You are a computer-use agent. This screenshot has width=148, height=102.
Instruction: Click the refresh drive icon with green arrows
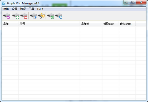point(51,16)
